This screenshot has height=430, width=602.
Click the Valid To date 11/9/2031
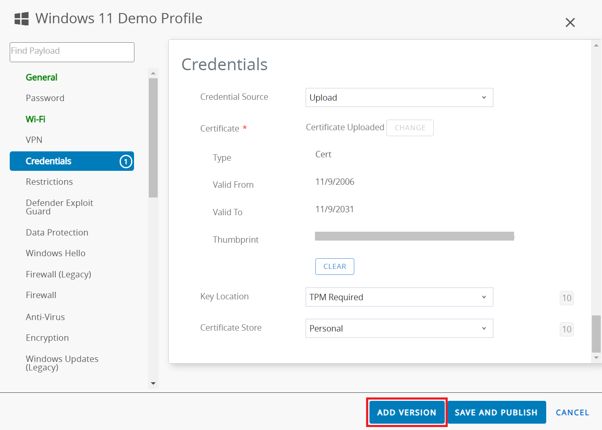pyautogui.click(x=335, y=209)
